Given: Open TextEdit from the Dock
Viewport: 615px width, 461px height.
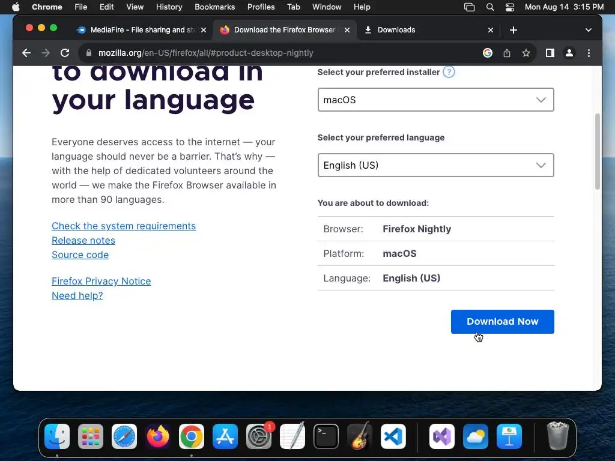Looking at the screenshot, I should (292, 436).
